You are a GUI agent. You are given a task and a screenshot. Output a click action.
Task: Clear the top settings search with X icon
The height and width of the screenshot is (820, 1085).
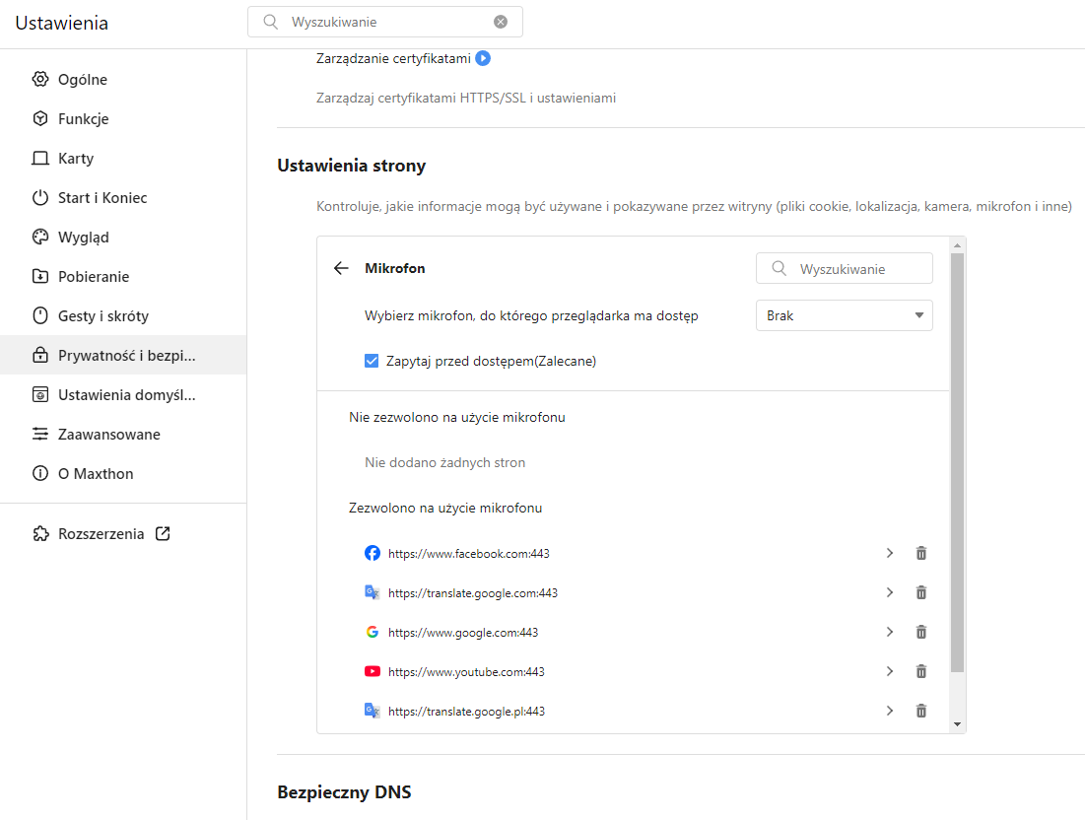pos(501,22)
